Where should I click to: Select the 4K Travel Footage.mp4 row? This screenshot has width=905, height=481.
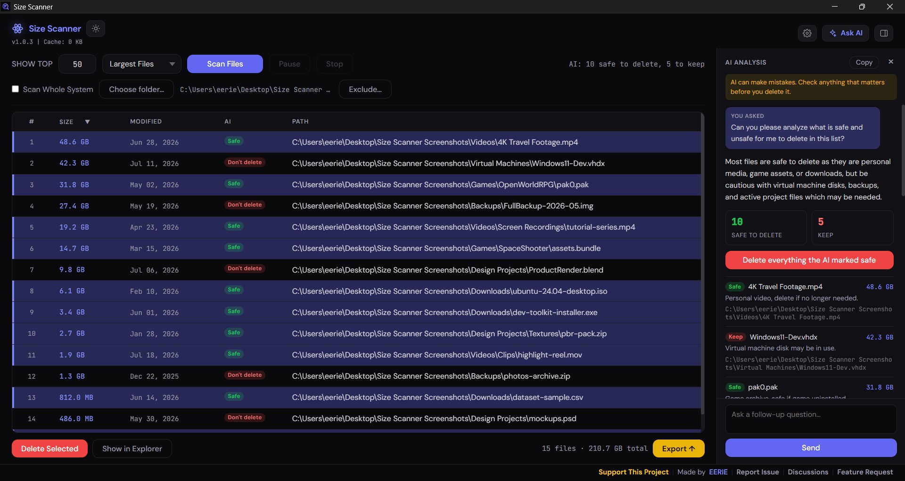[356, 142]
